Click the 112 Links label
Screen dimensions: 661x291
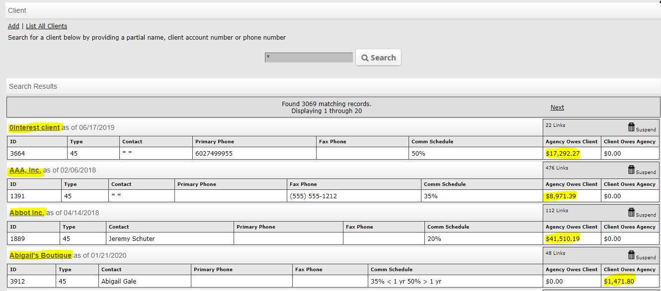557,211
